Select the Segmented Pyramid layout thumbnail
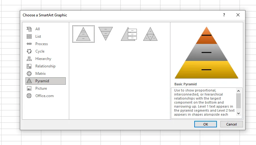This screenshot has width=256, height=145. click(150, 34)
